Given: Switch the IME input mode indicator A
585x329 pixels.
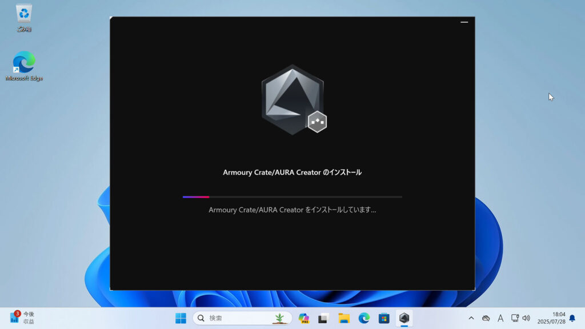Looking at the screenshot, I should (x=500, y=318).
